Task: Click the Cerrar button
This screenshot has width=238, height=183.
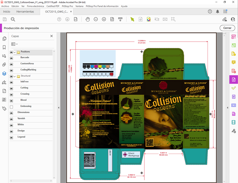Action: click(227, 28)
